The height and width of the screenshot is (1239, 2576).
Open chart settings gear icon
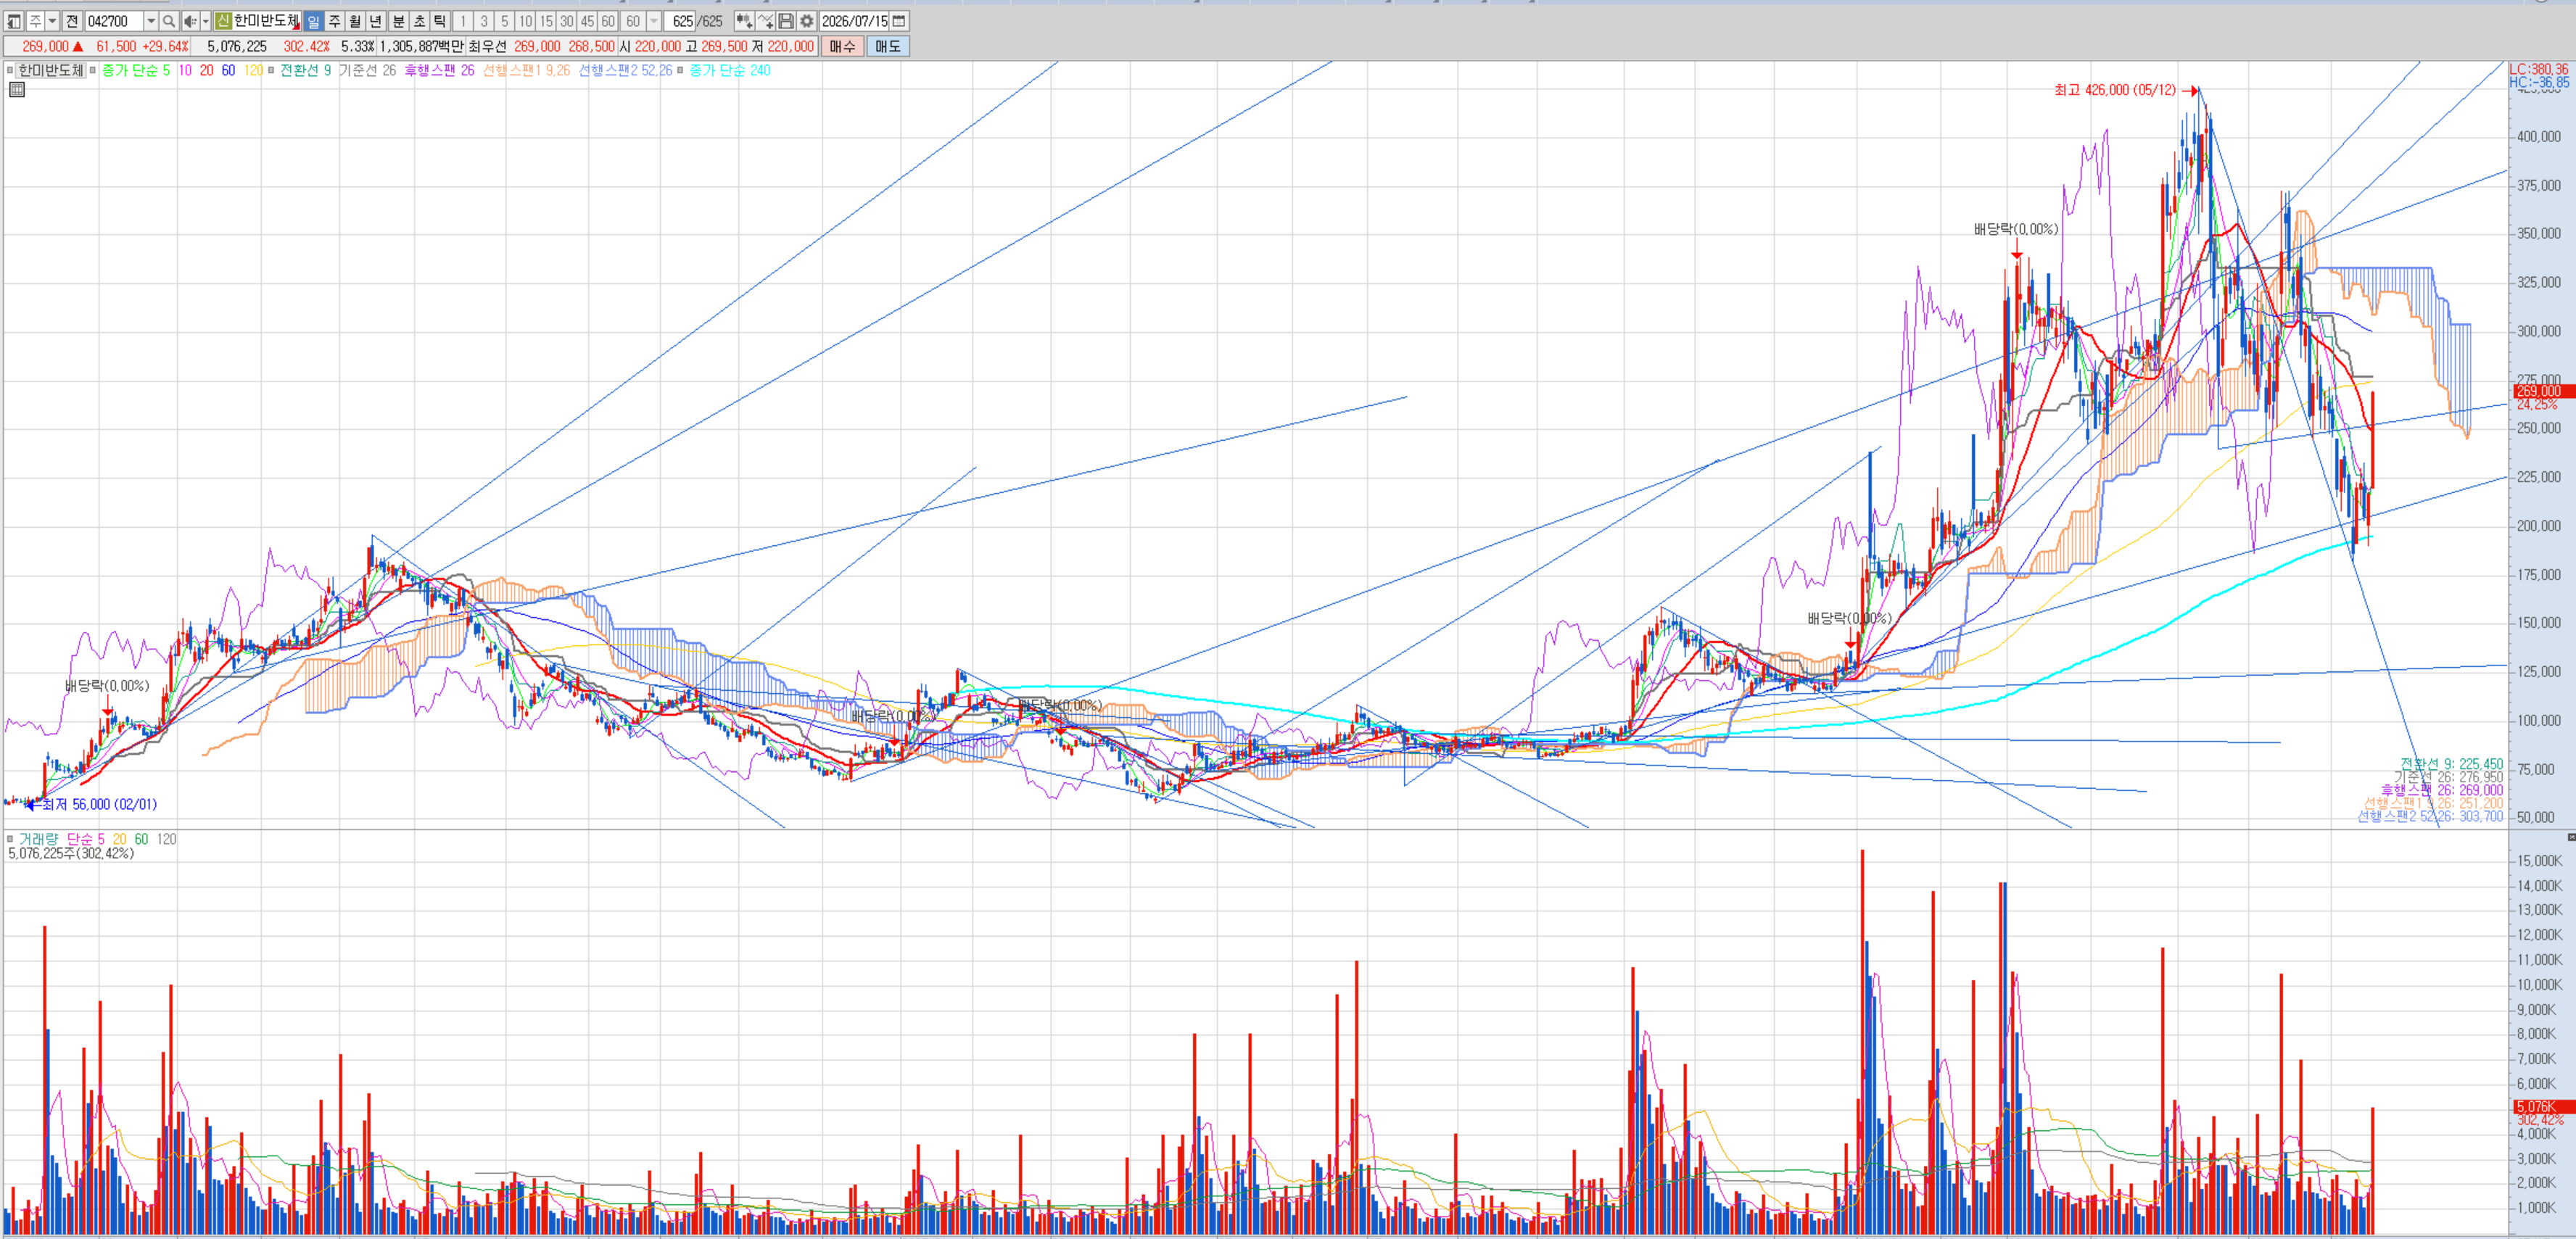(x=806, y=21)
